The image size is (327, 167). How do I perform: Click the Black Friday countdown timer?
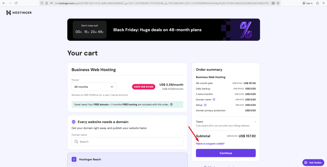pos(90,30)
